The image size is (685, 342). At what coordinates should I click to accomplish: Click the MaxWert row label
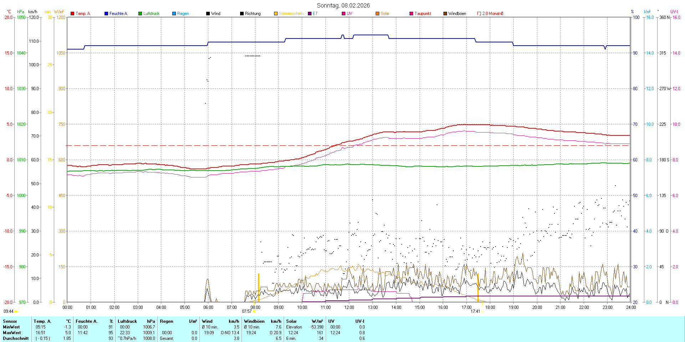(11, 333)
